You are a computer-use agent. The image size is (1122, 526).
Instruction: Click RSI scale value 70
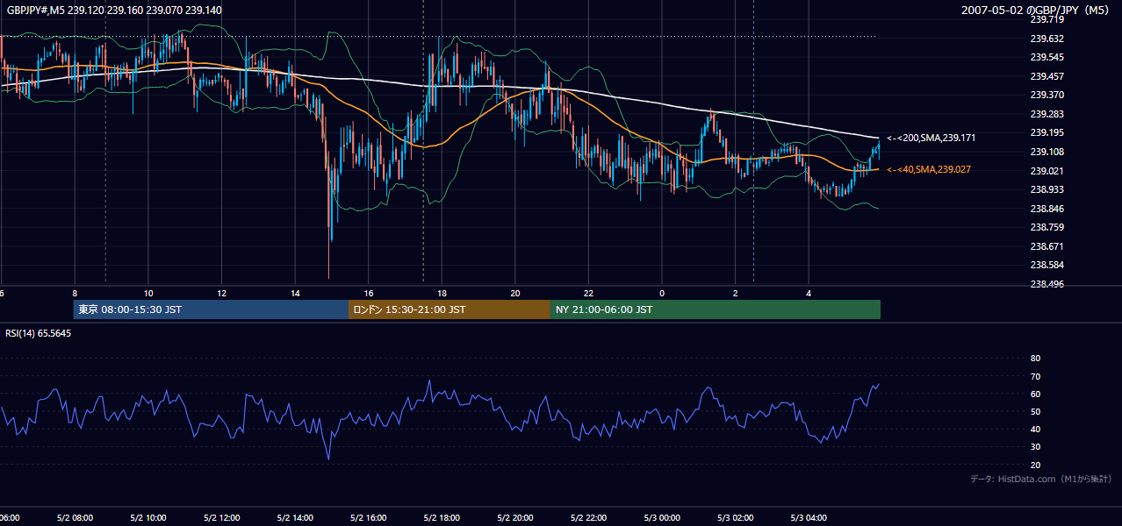(x=1035, y=376)
